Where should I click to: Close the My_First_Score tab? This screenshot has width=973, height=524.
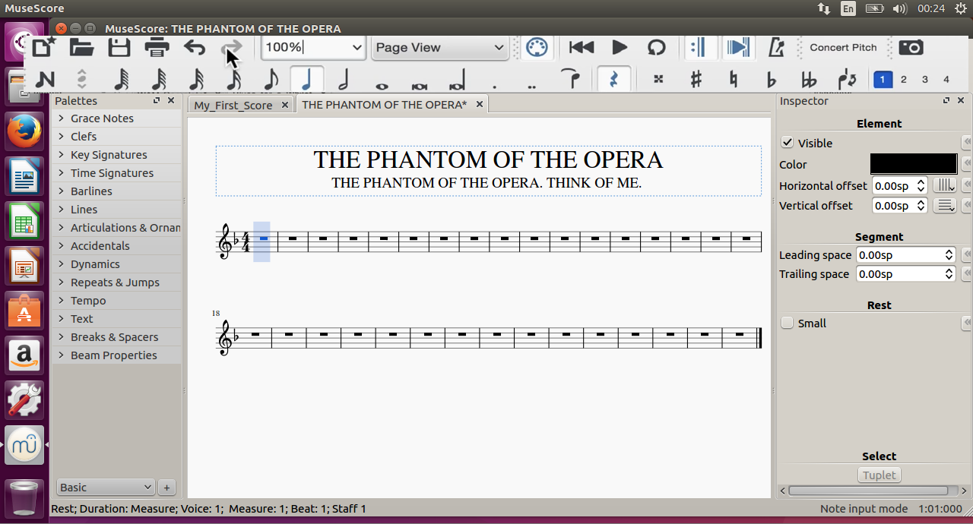tap(285, 105)
